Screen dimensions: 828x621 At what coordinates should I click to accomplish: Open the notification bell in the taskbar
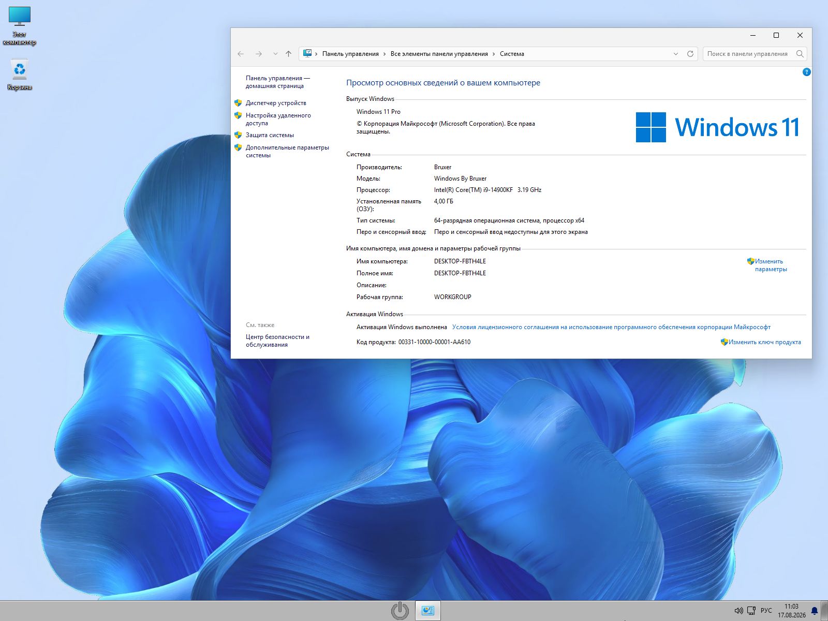815,611
